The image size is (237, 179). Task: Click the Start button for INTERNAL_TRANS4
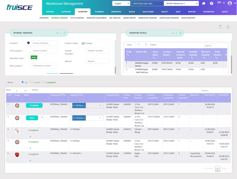click(32, 118)
